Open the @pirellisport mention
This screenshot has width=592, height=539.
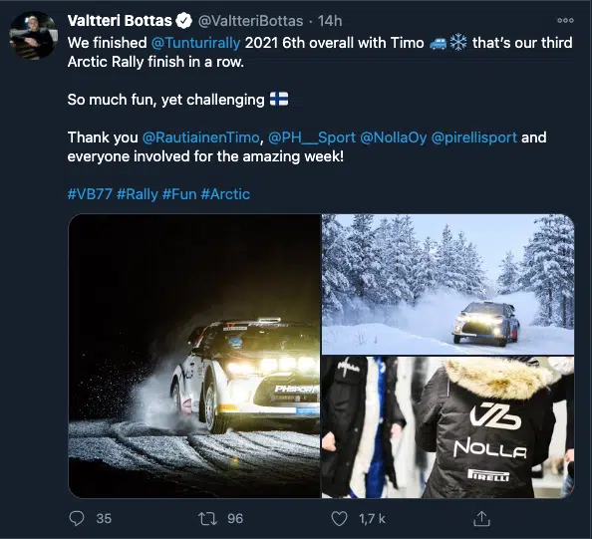click(473, 137)
